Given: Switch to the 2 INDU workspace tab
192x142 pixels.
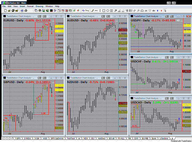Looking at the screenshot, I should 27,138.
